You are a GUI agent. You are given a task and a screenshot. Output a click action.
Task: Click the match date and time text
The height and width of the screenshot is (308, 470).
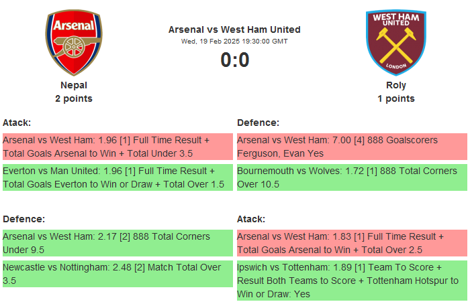234,41
